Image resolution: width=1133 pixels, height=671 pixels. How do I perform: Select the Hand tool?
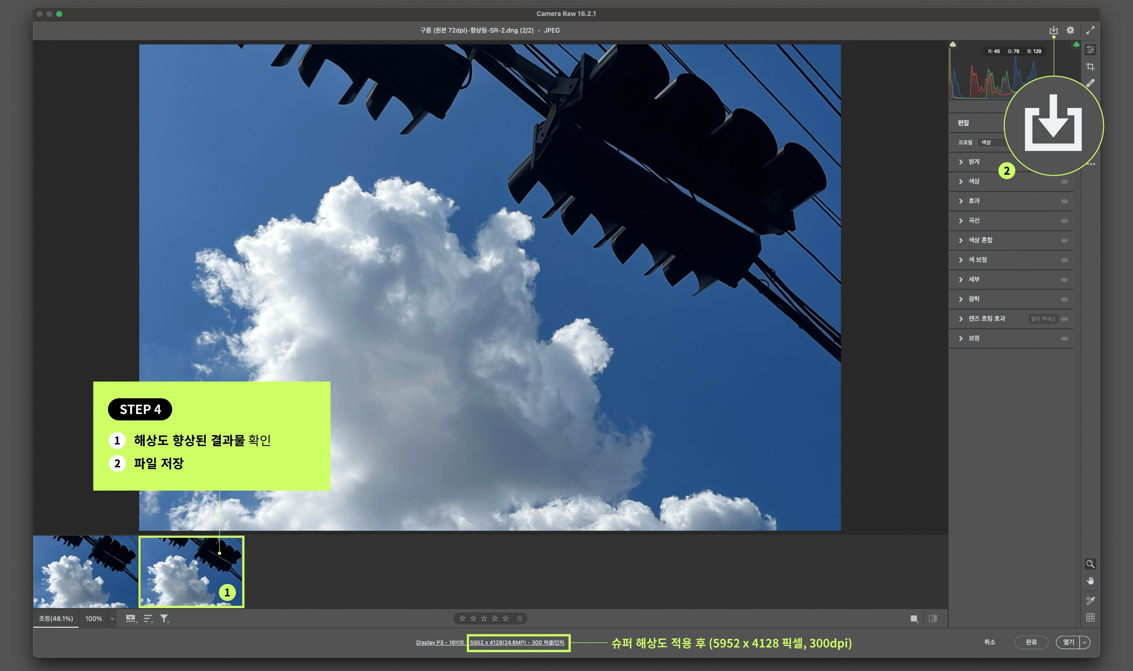[1090, 581]
